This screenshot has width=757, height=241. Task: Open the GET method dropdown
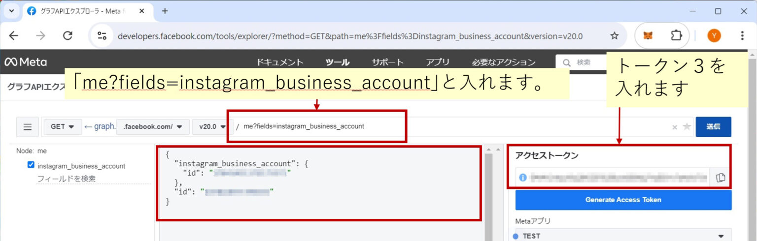[62, 126]
